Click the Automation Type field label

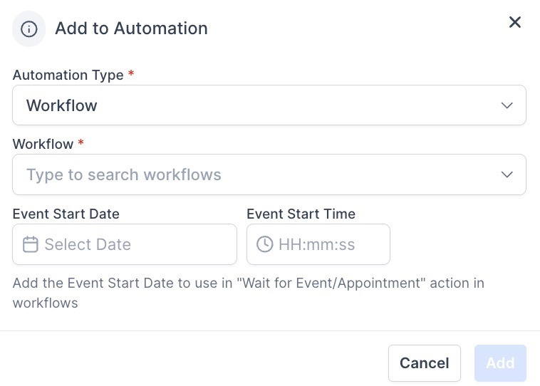(68, 75)
